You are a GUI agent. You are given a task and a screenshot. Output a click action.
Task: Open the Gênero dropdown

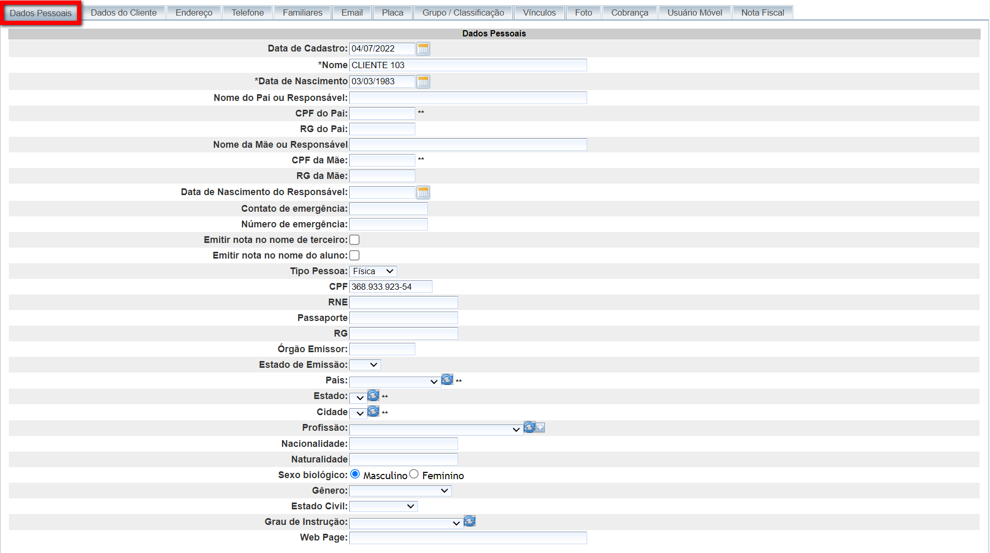[x=400, y=491]
